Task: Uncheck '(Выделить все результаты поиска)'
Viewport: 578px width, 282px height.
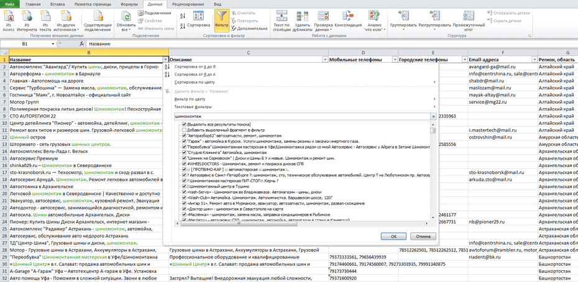Action: [x=185, y=124]
